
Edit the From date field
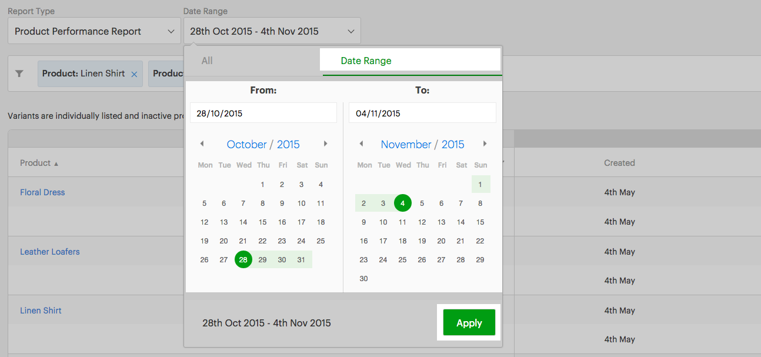point(263,113)
